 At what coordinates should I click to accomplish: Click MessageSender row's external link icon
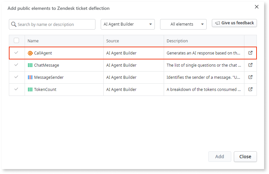pos(250,77)
